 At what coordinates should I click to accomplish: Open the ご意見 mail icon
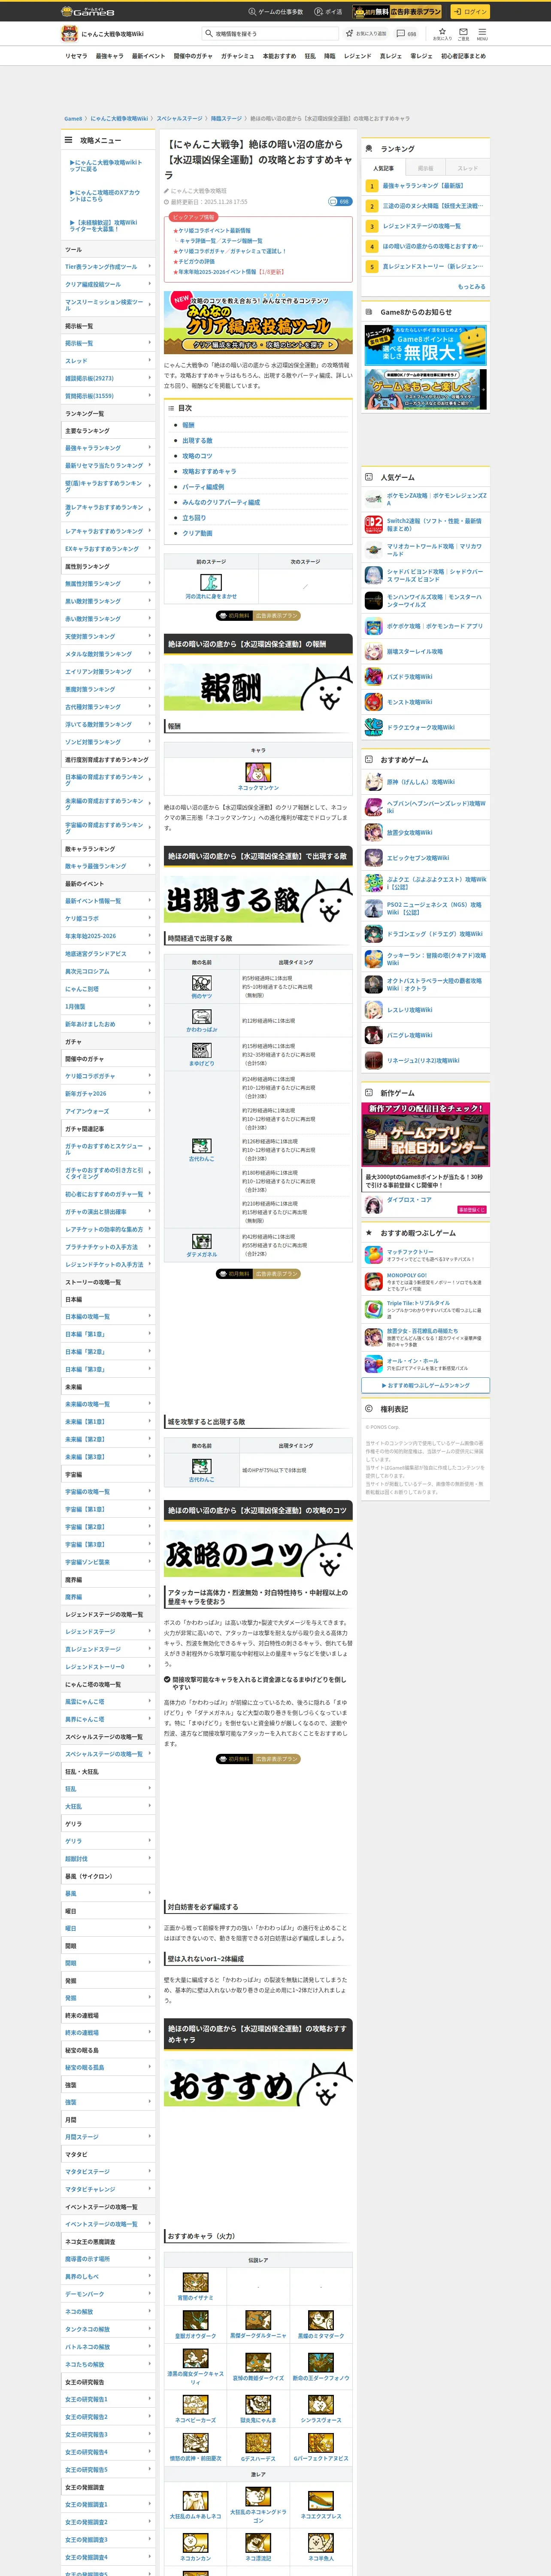[x=463, y=33]
